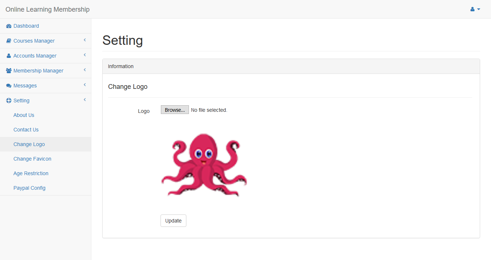Click the Update button
Screen dimensions: 491x260
point(173,221)
